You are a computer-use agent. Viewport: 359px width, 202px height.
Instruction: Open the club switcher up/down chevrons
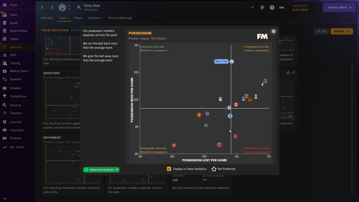[x=69, y=8]
